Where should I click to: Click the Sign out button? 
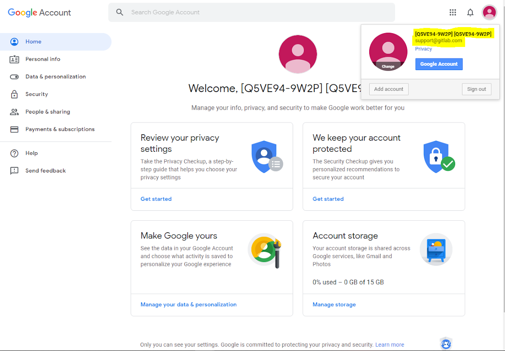[476, 89]
